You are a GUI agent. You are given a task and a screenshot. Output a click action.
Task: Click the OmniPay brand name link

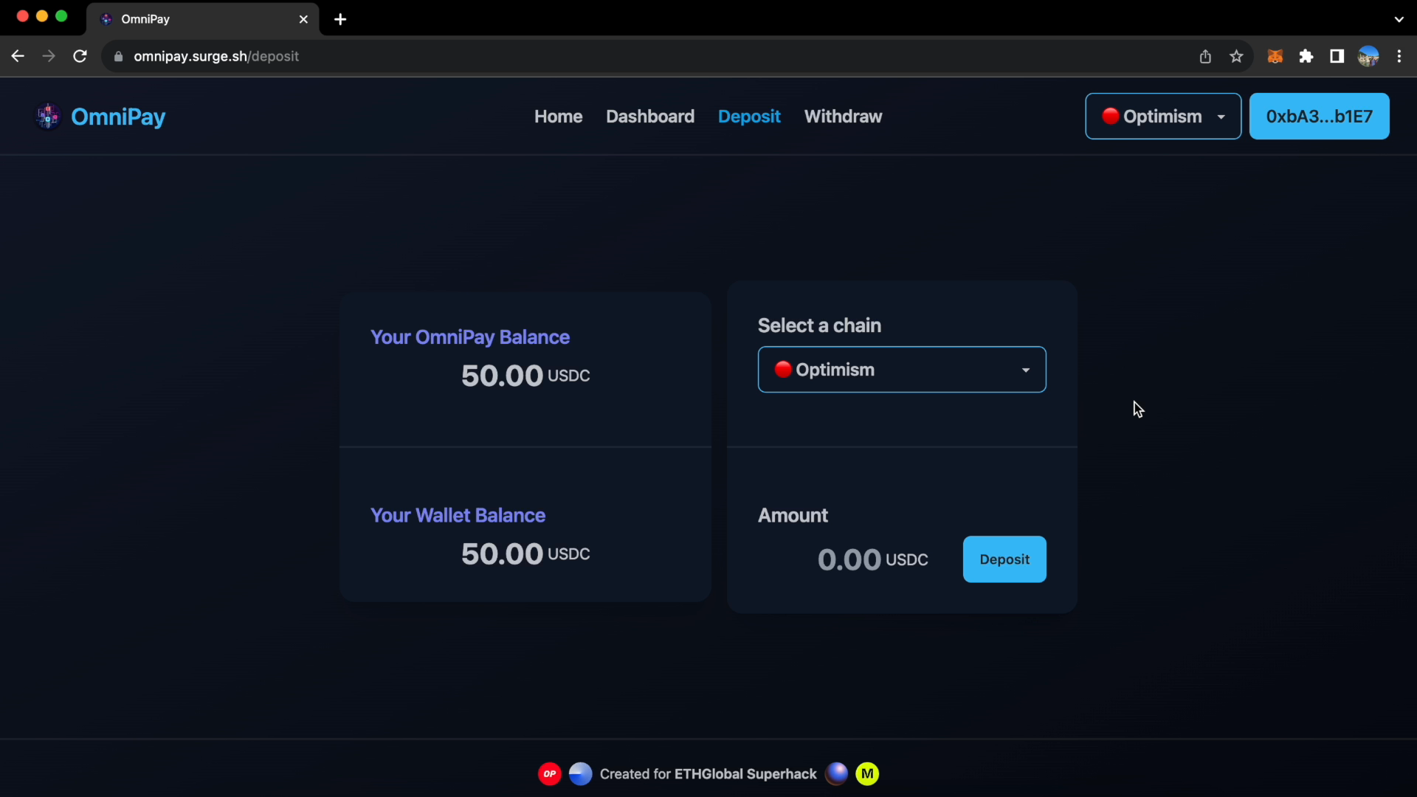118,117
